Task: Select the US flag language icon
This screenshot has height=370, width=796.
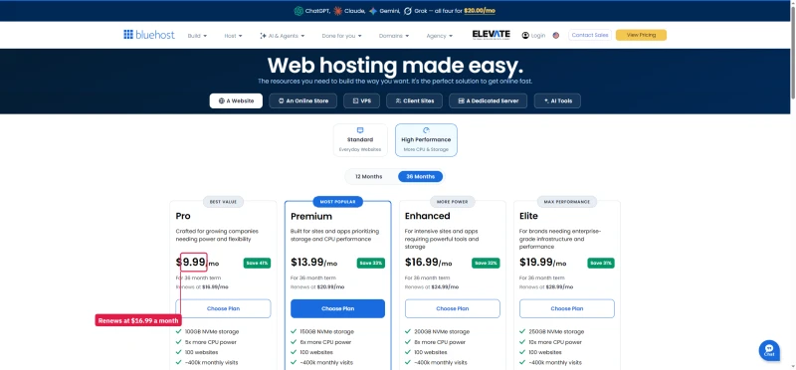Action: [x=556, y=36]
